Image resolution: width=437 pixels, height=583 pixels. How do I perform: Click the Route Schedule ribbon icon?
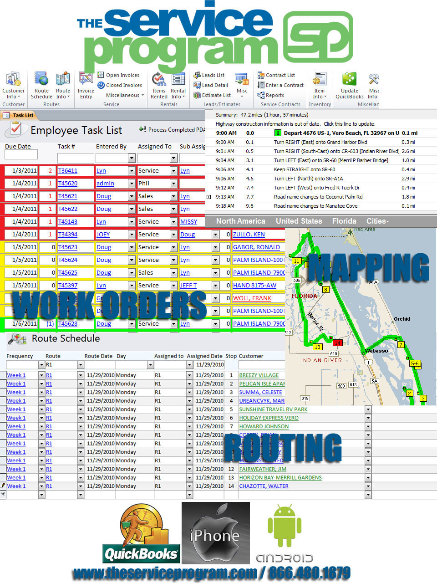point(41,86)
